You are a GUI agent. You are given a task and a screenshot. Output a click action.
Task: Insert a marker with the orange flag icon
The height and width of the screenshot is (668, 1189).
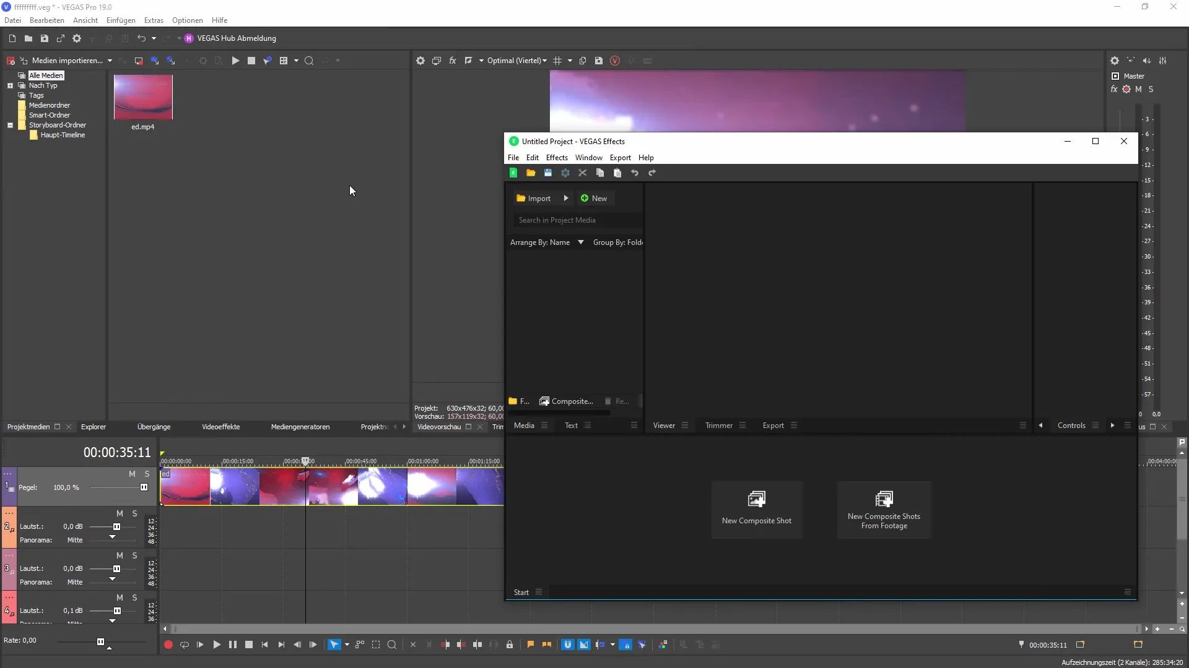pos(531,644)
